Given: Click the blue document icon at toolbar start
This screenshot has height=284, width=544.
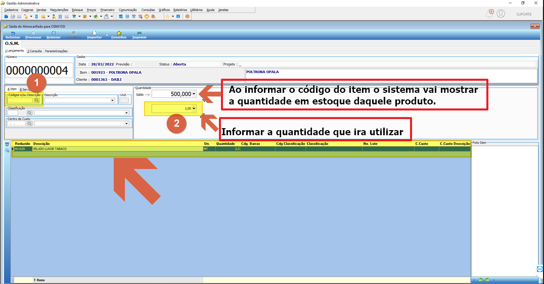Looking at the screenshot, I should tap(6, 16).
